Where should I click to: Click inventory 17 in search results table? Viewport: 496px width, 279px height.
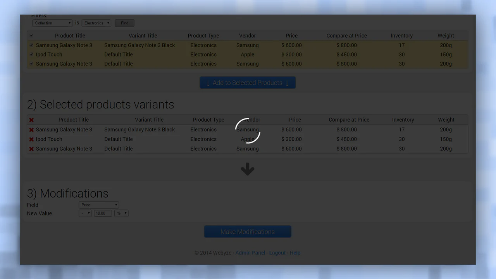click(401, 45)
